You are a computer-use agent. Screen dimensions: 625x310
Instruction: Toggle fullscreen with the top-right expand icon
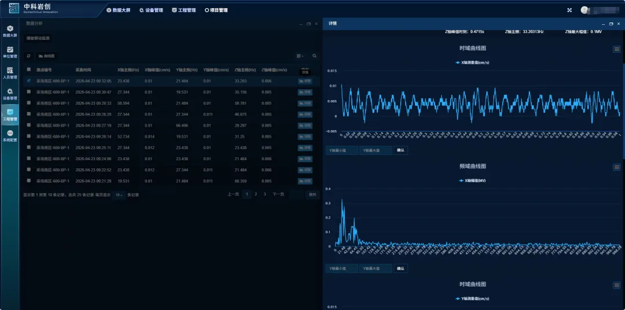(x=569, y=10)
